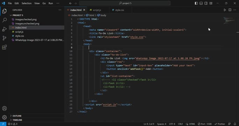The image size is (239, 126).
Task: Click the code minimap
Action: click(229, 20)
